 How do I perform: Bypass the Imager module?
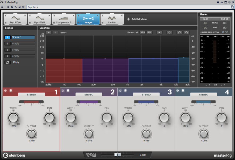78,15
